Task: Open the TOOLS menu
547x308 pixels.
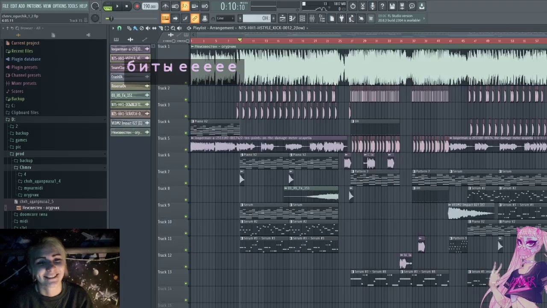Action: pos(73,6)
